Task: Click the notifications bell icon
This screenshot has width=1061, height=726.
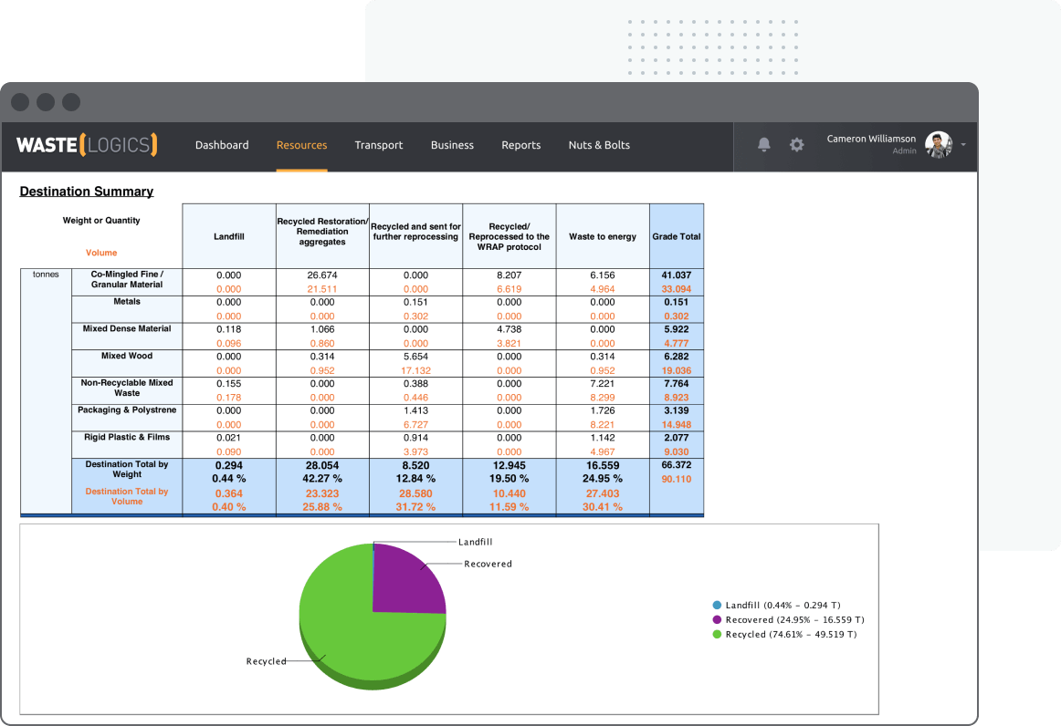Action: click(764, 145)
